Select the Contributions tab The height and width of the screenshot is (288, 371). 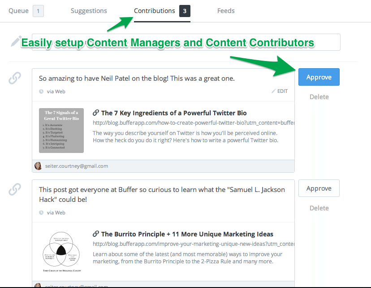[x=162, y=11]
